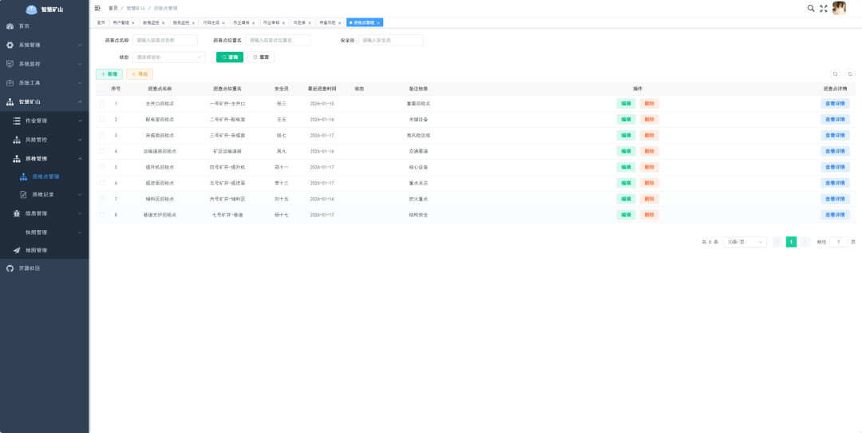Focus the 巡查点位置名 input field
Image resolution: width=862 pixels, height=433 pixels.
(x=279, y=40)
